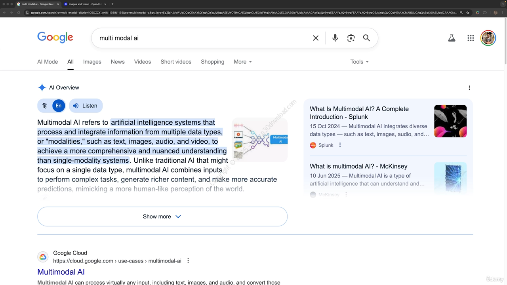
Task: Expand AI Overview with Show more
Action: point(162,217)
